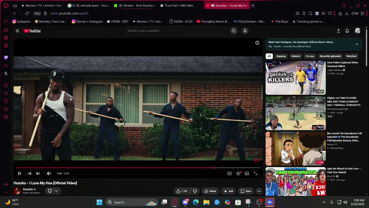Add page to bookmarks with heart icon
Screen dimensions: 369x208
coord(330,13)
